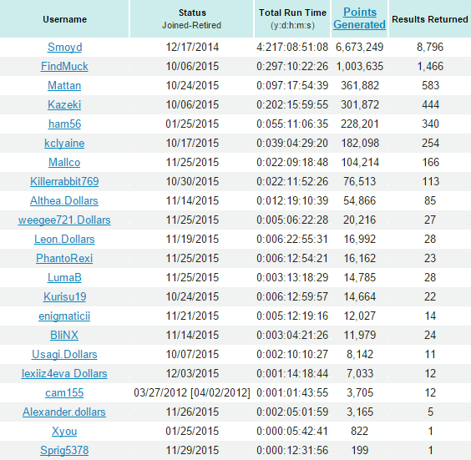Open the kclyaine profile link
Screen dimensions: 471x460
[x=64, y=144]
